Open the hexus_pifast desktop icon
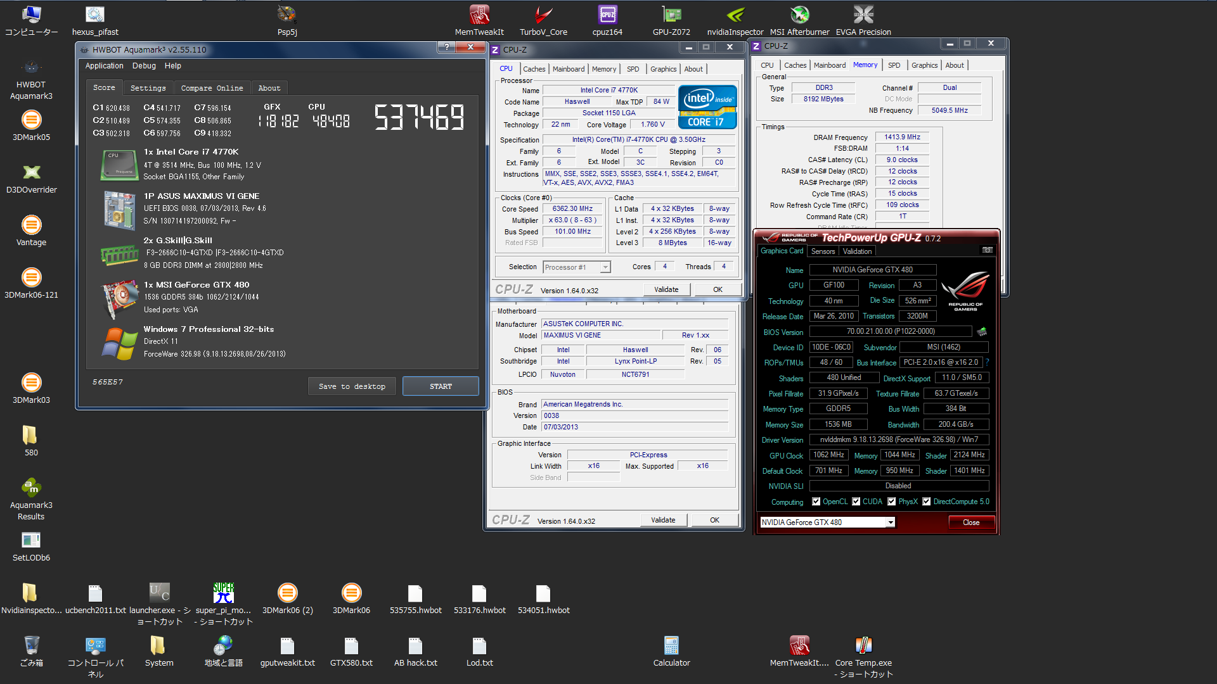The width and height of the screenshot is (1217, 684). 95,20
